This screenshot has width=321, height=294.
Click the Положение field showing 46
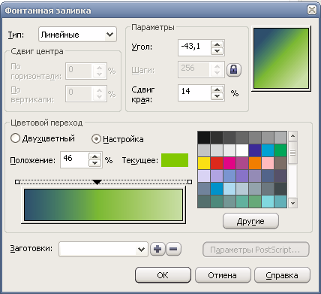(x=74, y=159)
